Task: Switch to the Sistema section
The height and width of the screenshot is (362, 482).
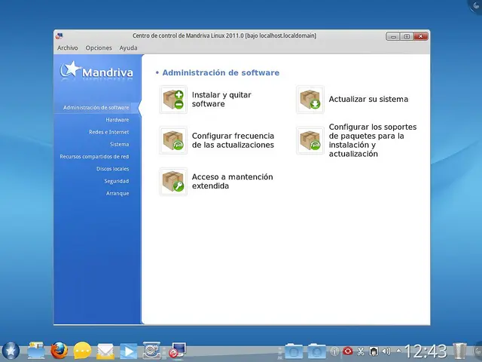Action: point(120,144)
